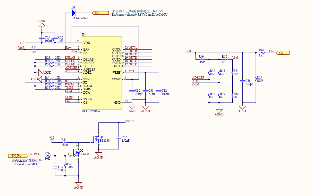Click the 'ADELEF' net label near R52
Viewport: 313px width, 196px height.
pyautogui.click(x=198, y=78)
